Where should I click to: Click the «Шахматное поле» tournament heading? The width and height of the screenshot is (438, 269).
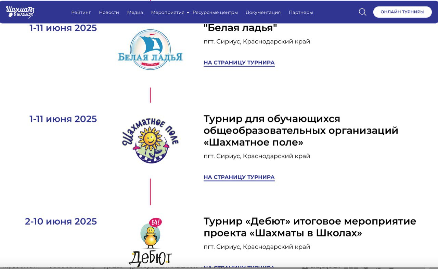(x=301, y=131)
